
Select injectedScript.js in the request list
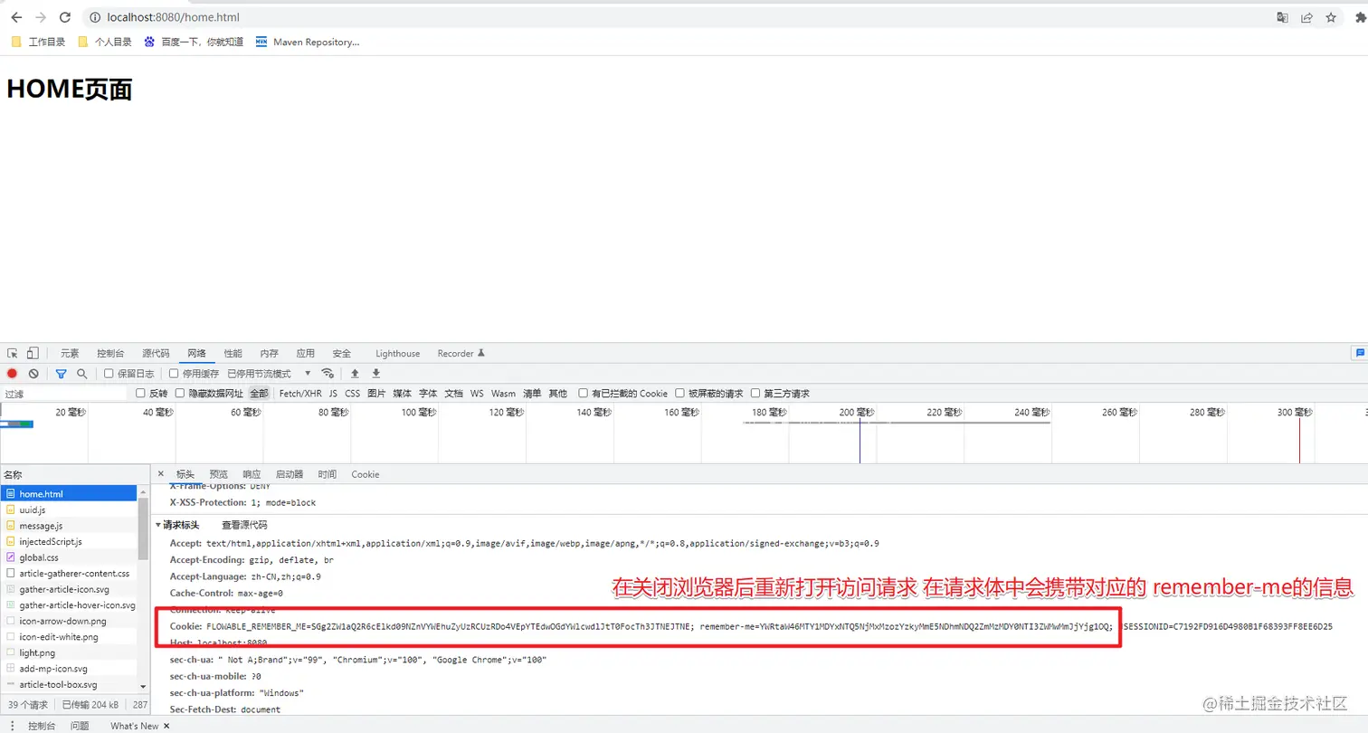point(70,541)
